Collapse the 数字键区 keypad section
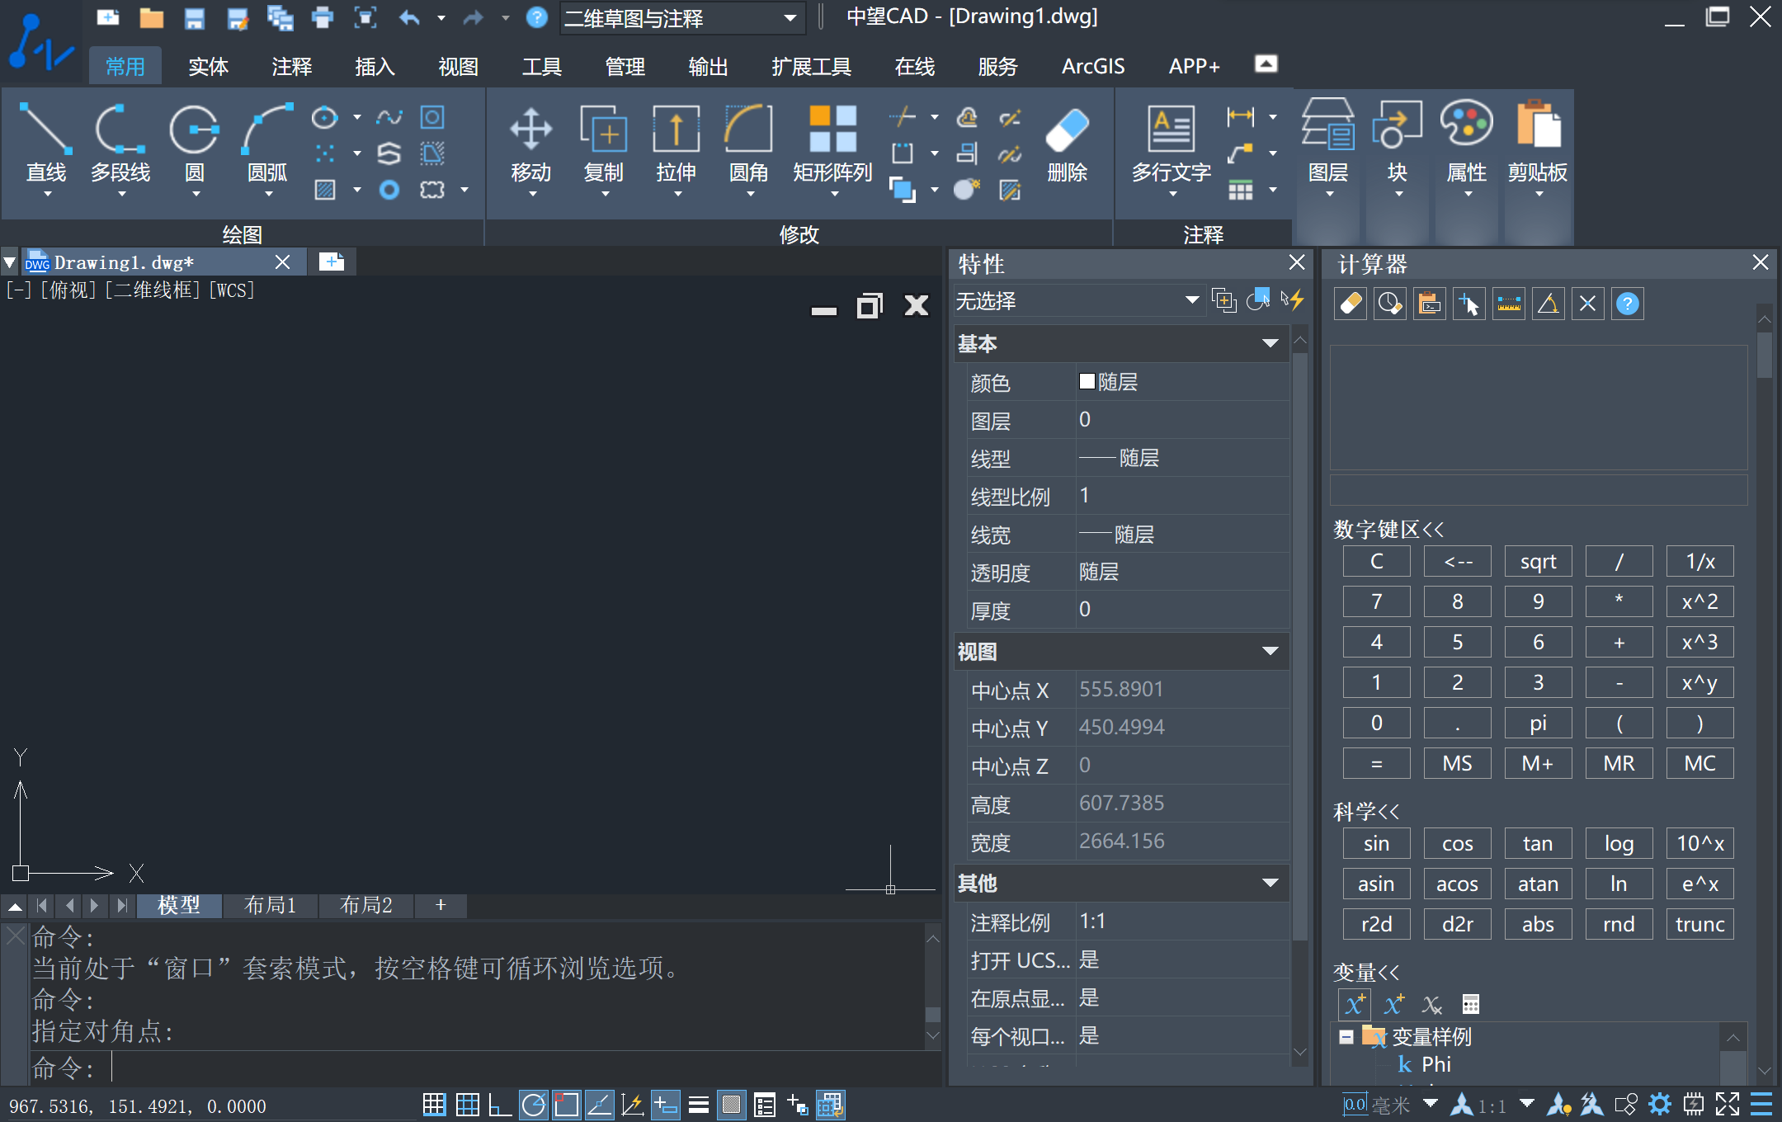 click(x=1389, y=530)
